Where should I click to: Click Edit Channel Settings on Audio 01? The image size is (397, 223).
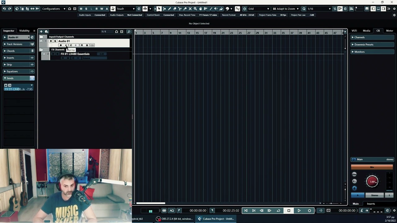click(71, 45)
